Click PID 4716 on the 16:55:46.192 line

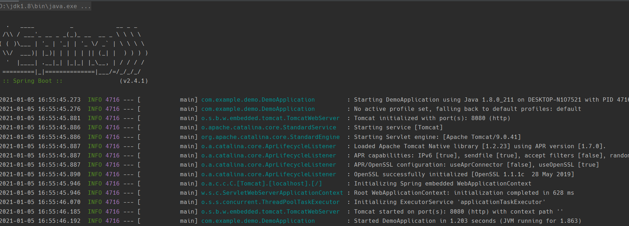pos(113,221)
